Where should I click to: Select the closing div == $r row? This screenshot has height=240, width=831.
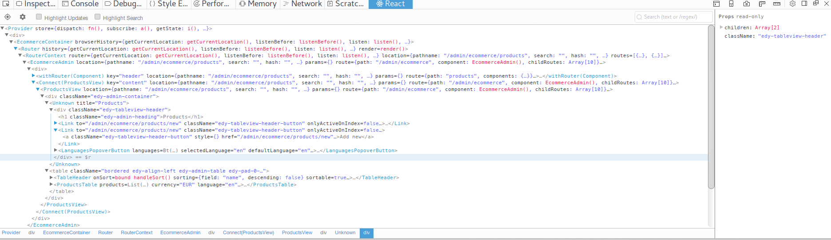click(354, 157)
